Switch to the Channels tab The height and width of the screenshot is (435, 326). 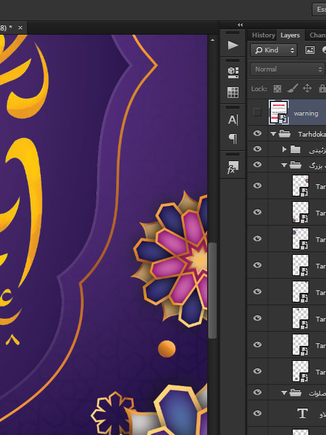coord(318,35)
